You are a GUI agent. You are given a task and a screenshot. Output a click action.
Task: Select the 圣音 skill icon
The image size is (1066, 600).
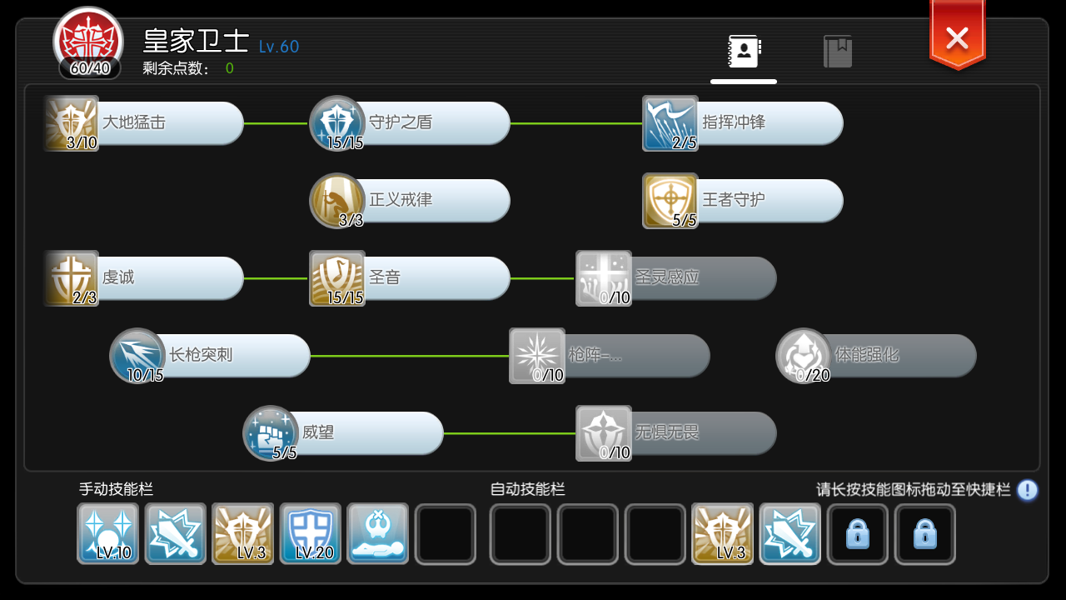click(337, 278)
